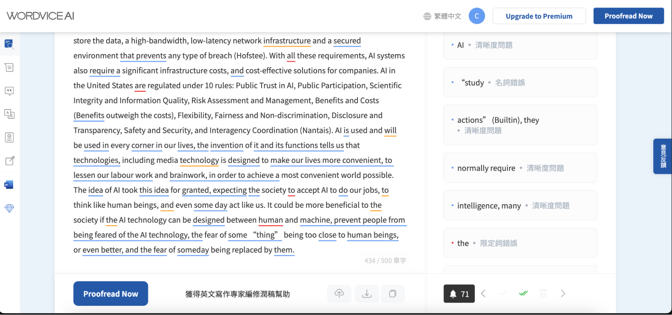Click Upgrade to Premium
The height and width of the screenshot is (315, 672).
click(x=539, y=16)
